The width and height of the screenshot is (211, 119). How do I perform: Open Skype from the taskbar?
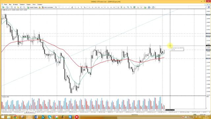[x=50, y=117]
